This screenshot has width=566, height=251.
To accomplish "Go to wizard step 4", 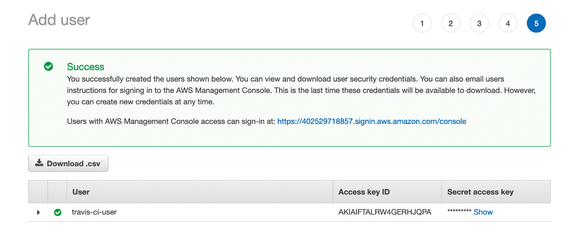I will [508, 23].
